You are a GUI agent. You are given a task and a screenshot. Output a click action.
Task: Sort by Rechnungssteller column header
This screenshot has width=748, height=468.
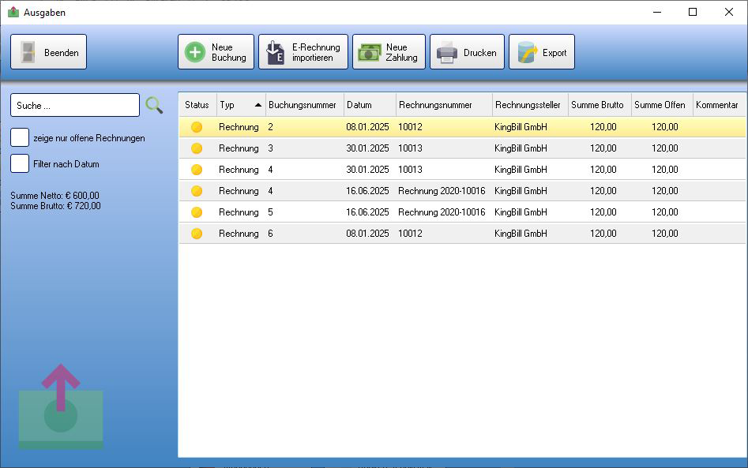pyautogui.click(x=530, y=105)
